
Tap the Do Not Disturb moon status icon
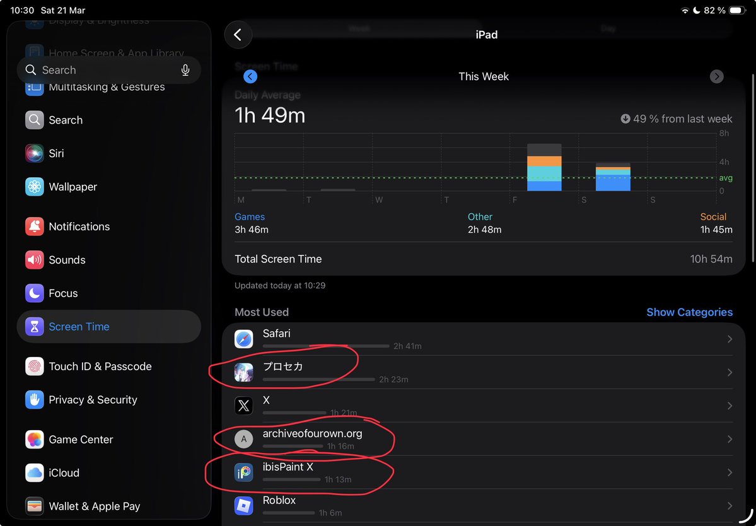pos(697,11)
